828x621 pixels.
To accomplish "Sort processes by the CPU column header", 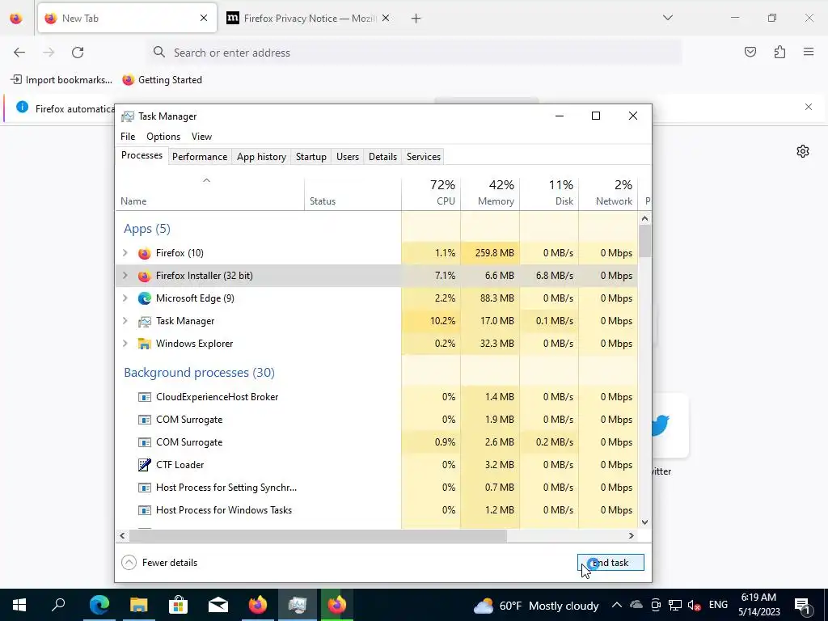I will [x=431, y=192].
